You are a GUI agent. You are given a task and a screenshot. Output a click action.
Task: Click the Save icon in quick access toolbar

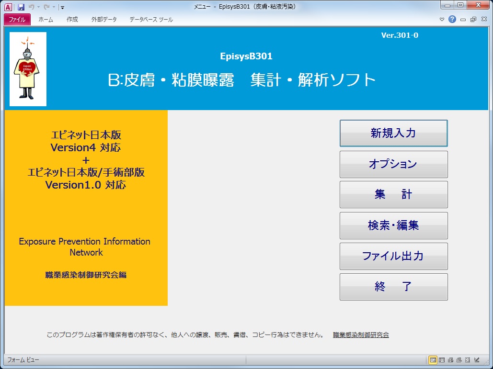21,7
